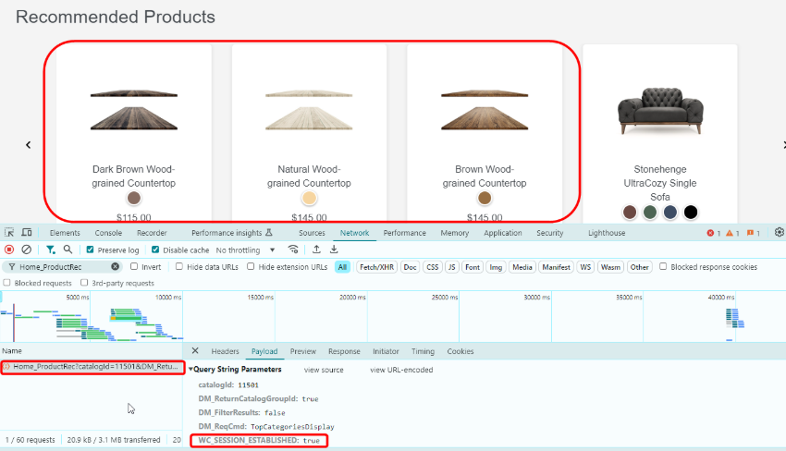
Task: Filter requests by Fetch/XHR
Action: click(374, 267)
